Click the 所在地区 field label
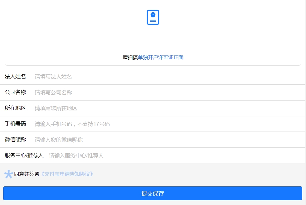The height and width of the screenshot is (205, 306). [15, 108]
